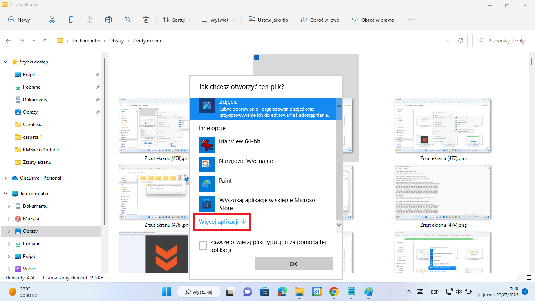Expand the address bar history dropdown
The height and width of the screenshot is (301, 535).
tap(448, 40)
